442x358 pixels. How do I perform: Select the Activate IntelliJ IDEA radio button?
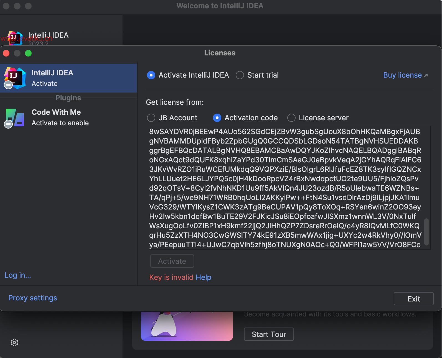(151, 75)
